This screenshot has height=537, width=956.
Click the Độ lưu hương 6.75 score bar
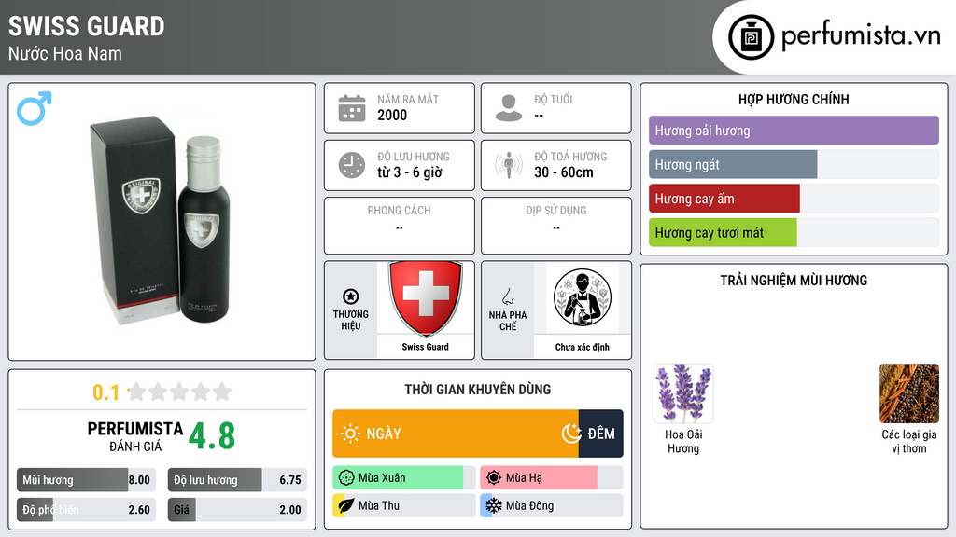click(237, 480)
